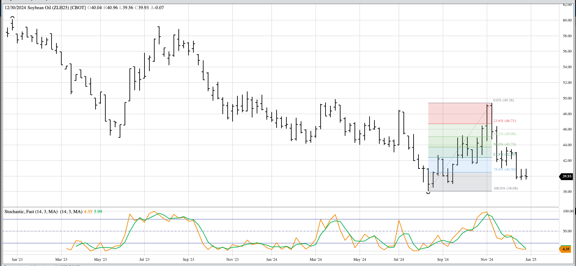Image resolution: width=576 pixels, height=266 pixels.
Task: Click the swing high arc marker near Jan '23
Action: point(12,17)
